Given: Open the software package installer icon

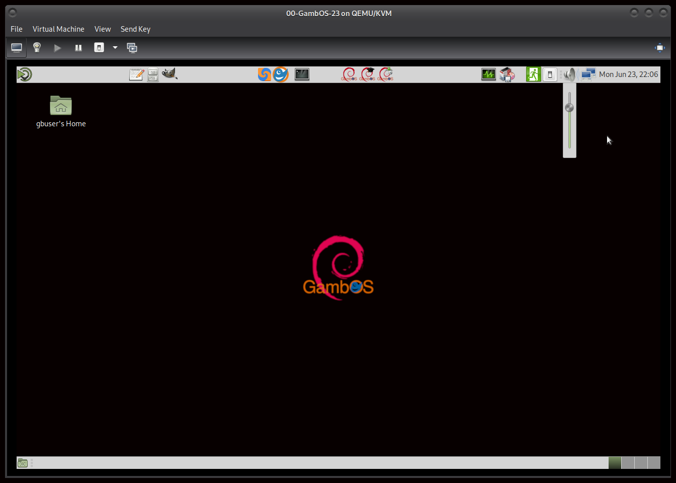Looking at the screenshot, I should [x=507, y=74].
